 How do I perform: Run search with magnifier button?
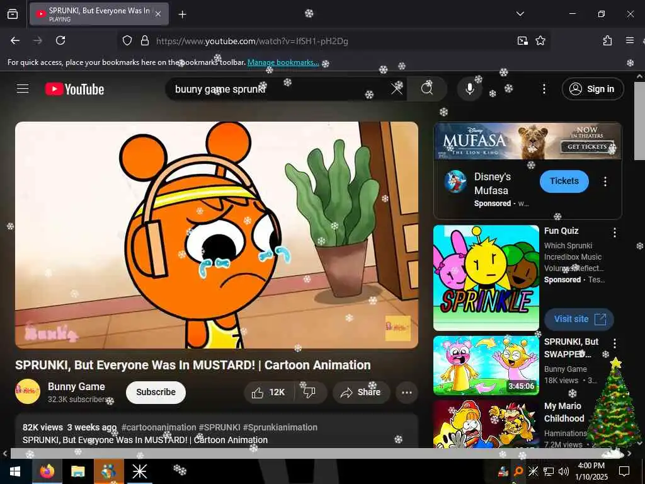[x=427, y=88]
